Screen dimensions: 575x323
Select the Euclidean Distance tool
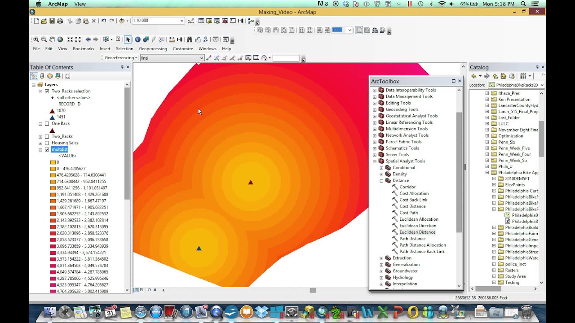(417, 232)
